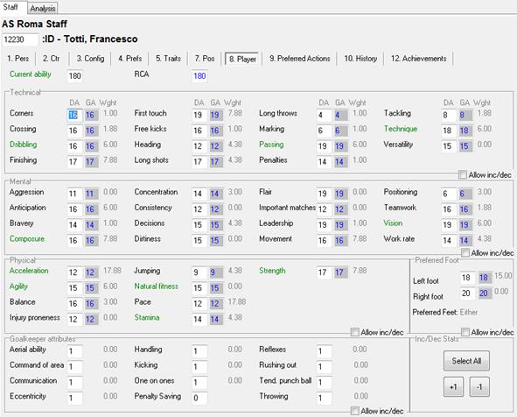Click the Penalties DA field
Screen dimensions: 517x417
coord(325,162)
